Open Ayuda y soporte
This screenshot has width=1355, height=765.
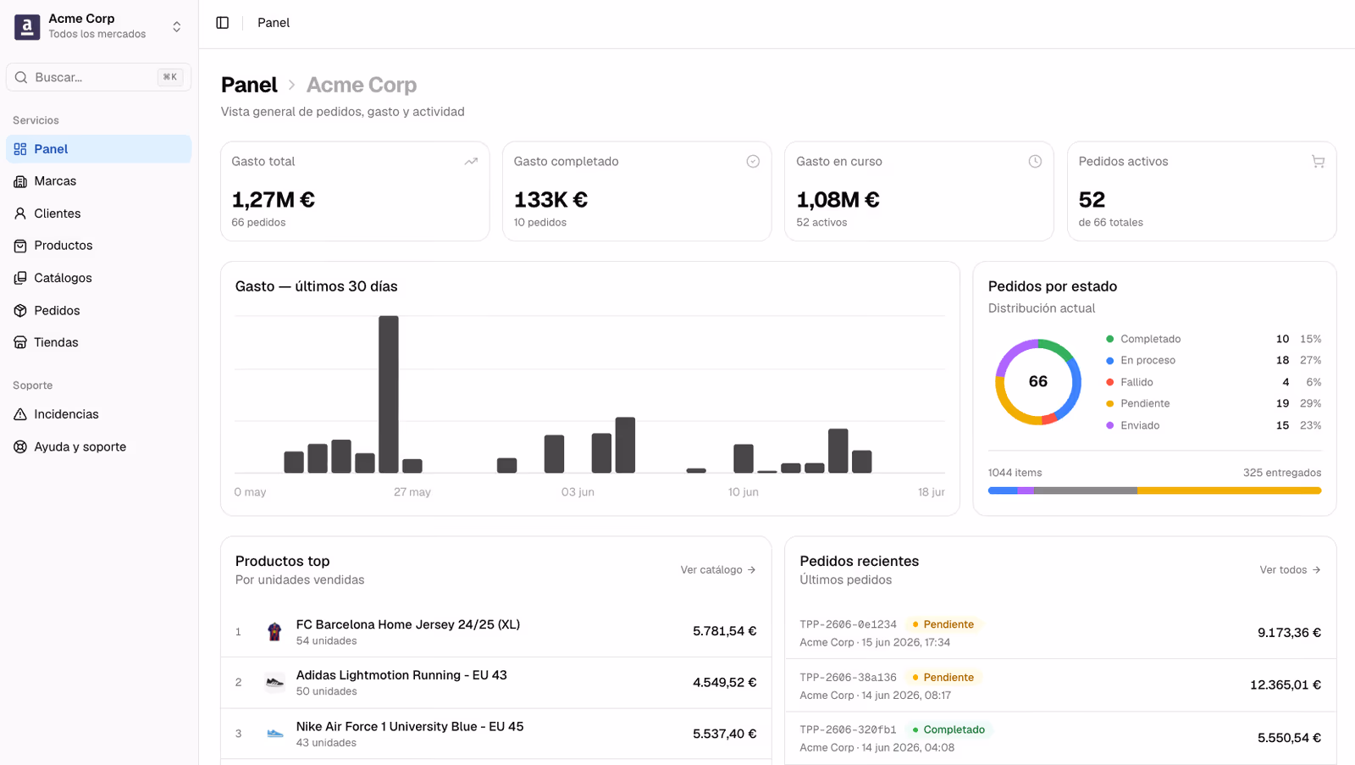(x=99, y=446)
